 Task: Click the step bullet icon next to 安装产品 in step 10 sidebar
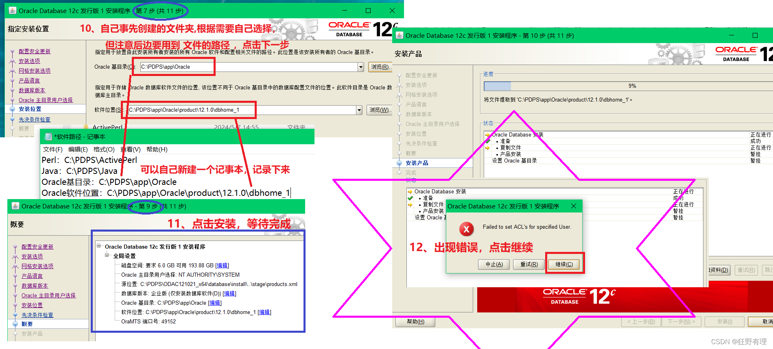(399, 163)
